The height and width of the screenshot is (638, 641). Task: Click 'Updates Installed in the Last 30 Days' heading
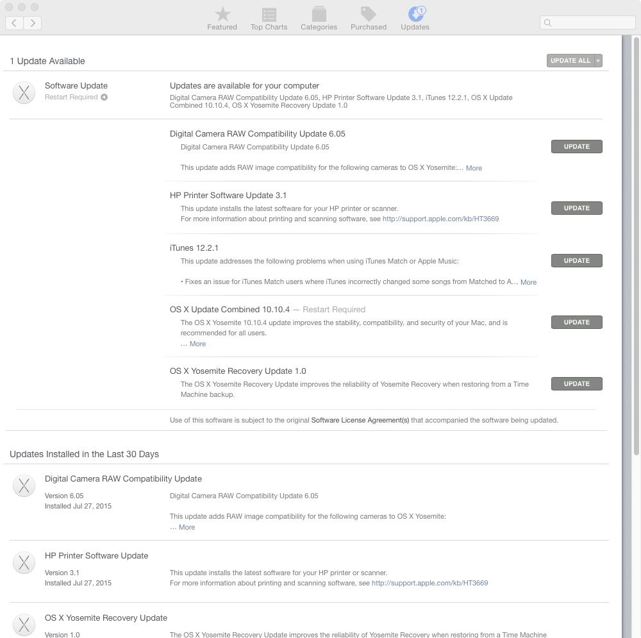point(84,454)
